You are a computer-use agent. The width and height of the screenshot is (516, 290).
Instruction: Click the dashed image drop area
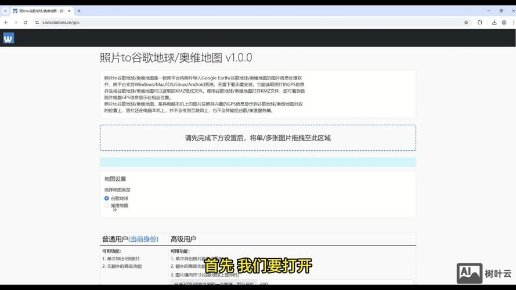pyautogui.click(x=258, y=138)
